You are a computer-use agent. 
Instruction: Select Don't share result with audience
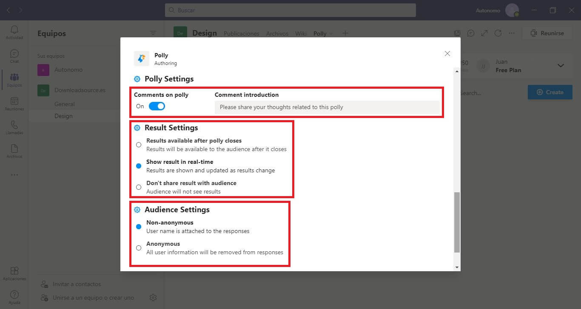click(x=139, y=187)
